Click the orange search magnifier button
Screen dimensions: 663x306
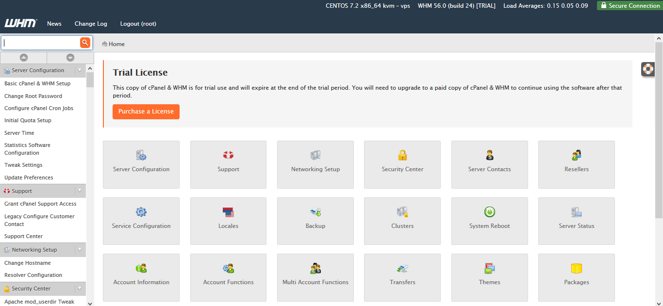(x=85, y=43)
